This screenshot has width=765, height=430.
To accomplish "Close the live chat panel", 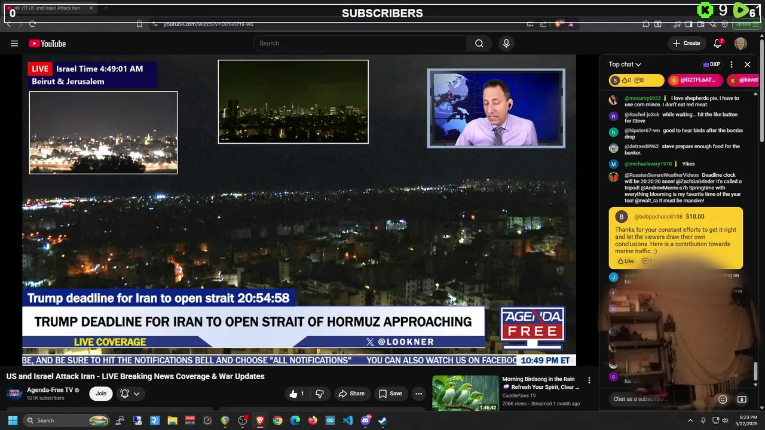I will [x=747, y=64].
